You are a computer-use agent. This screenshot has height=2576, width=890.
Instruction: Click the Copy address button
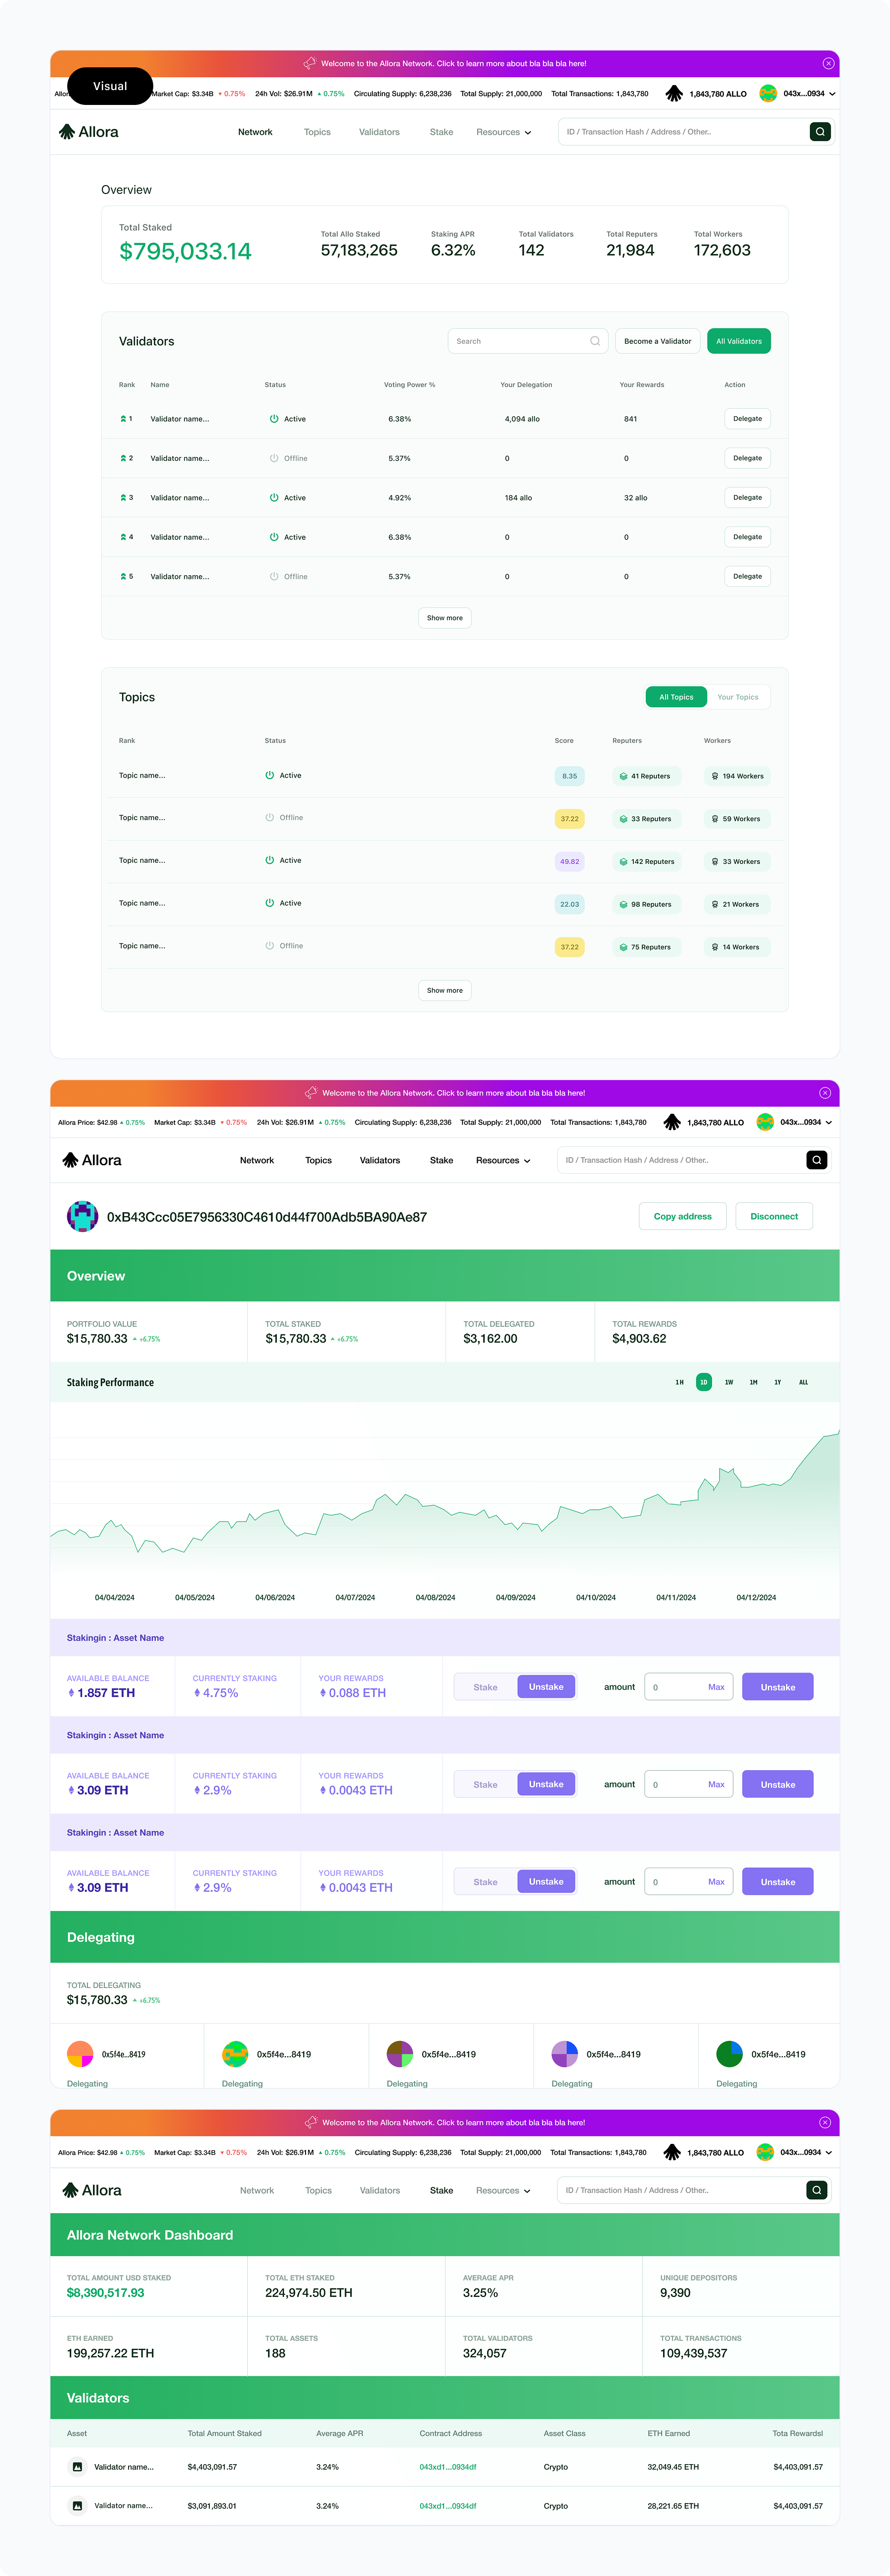click(682, 1216)
